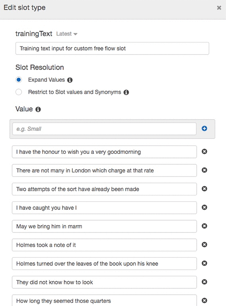Delete 'Holmes took a note of it' value
The image size is (226, 306).
(x=204, y=245)
